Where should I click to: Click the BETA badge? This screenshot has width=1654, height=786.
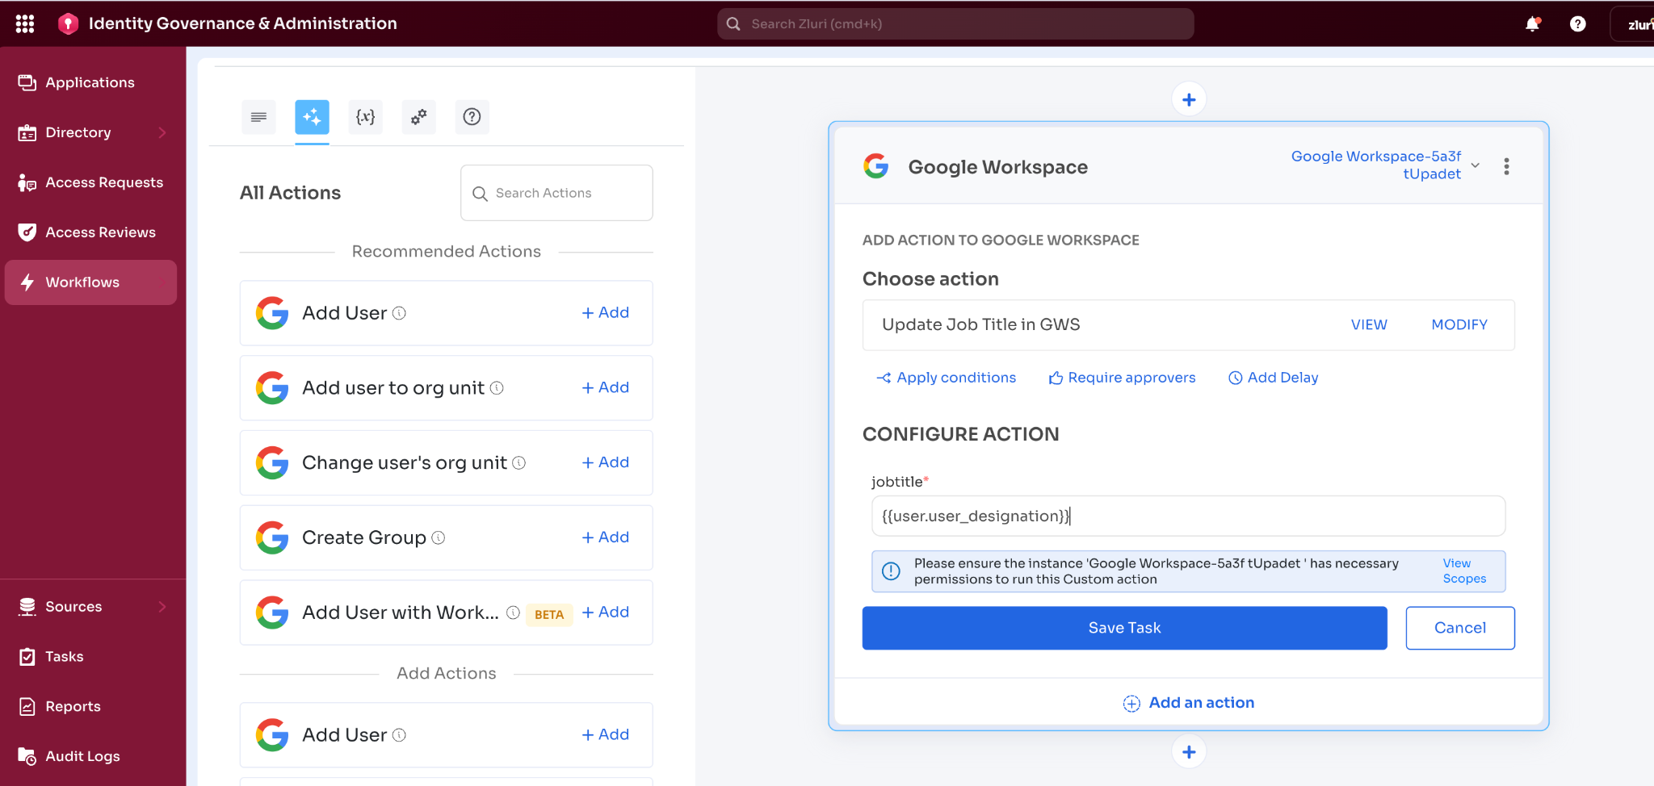point(549,614)
